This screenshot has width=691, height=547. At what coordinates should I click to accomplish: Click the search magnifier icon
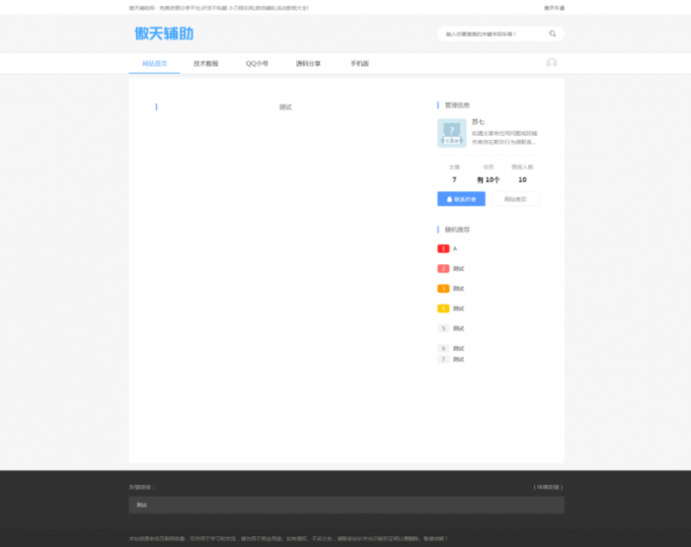pos(553,34)
